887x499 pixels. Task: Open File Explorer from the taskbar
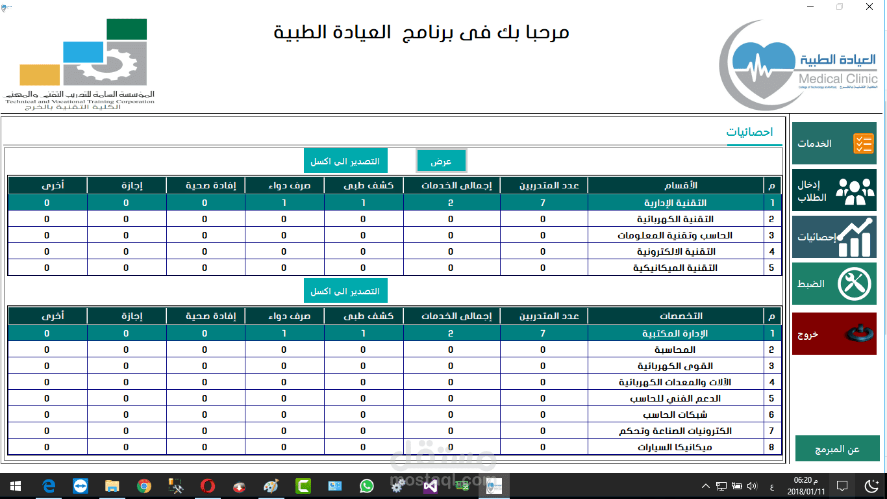[x=112, y=486]
